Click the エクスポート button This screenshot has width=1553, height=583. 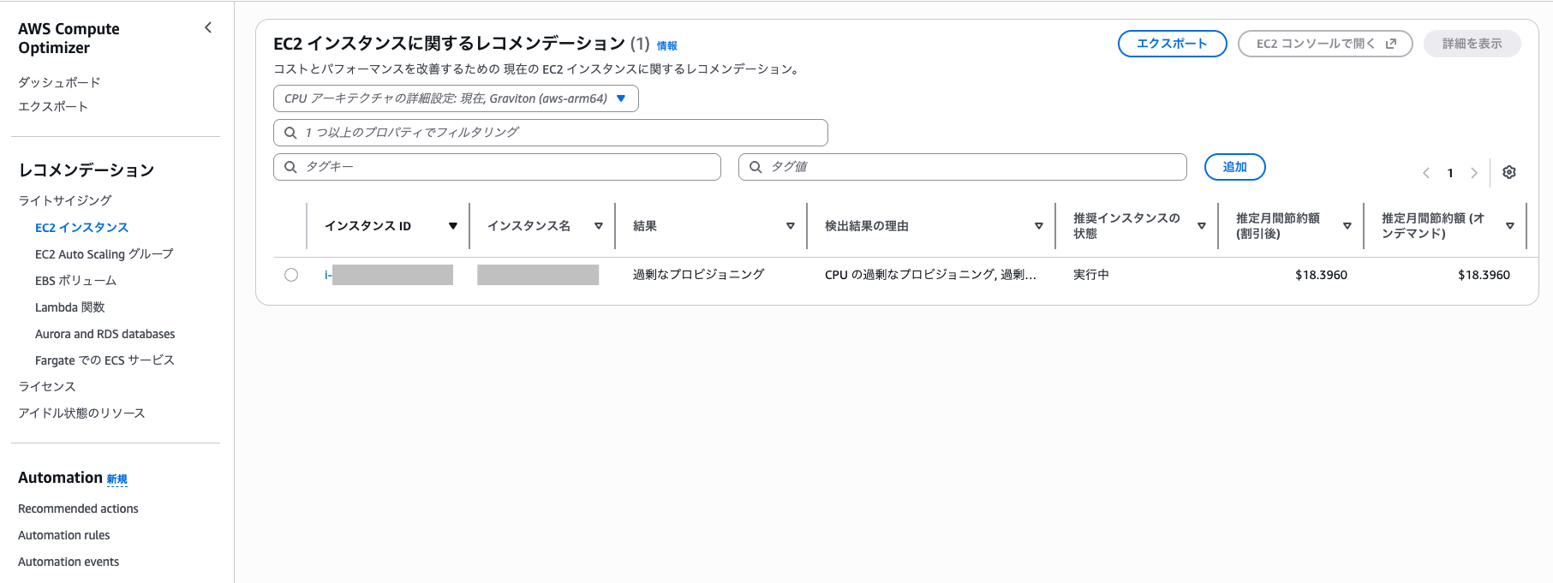click(1172, 44)
